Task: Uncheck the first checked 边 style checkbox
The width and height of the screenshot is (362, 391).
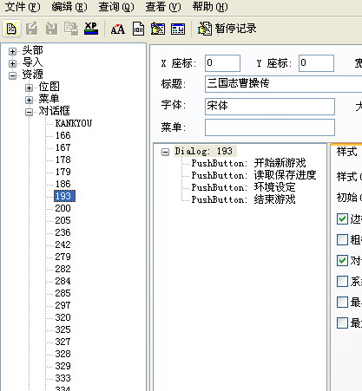Action: [x=342, y=218]
